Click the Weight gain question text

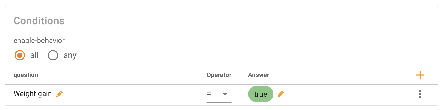pyautogui.click(x=33, y=94)
